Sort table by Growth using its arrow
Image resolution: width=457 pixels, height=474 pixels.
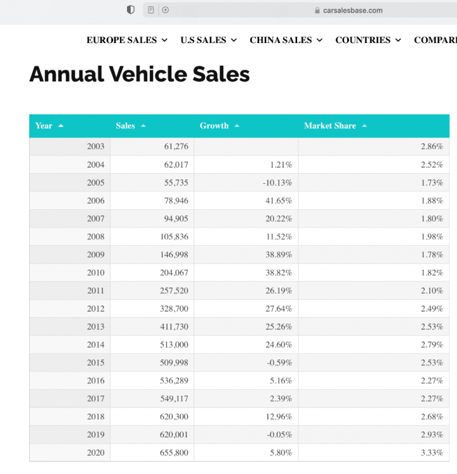[237, 126]
